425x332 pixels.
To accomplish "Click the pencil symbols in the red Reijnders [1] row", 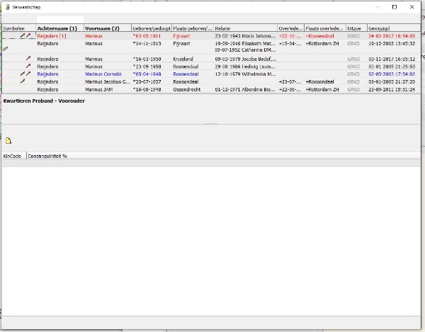I will coord(25,35).
